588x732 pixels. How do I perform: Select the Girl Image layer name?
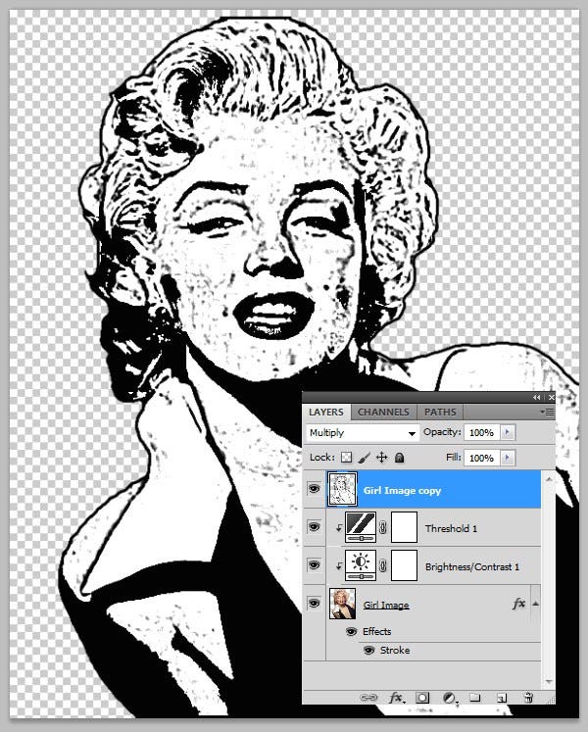pos(386,605)
